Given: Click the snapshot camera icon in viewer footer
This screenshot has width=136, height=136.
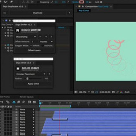Looking at the screenshot, I should pos(113,92).
